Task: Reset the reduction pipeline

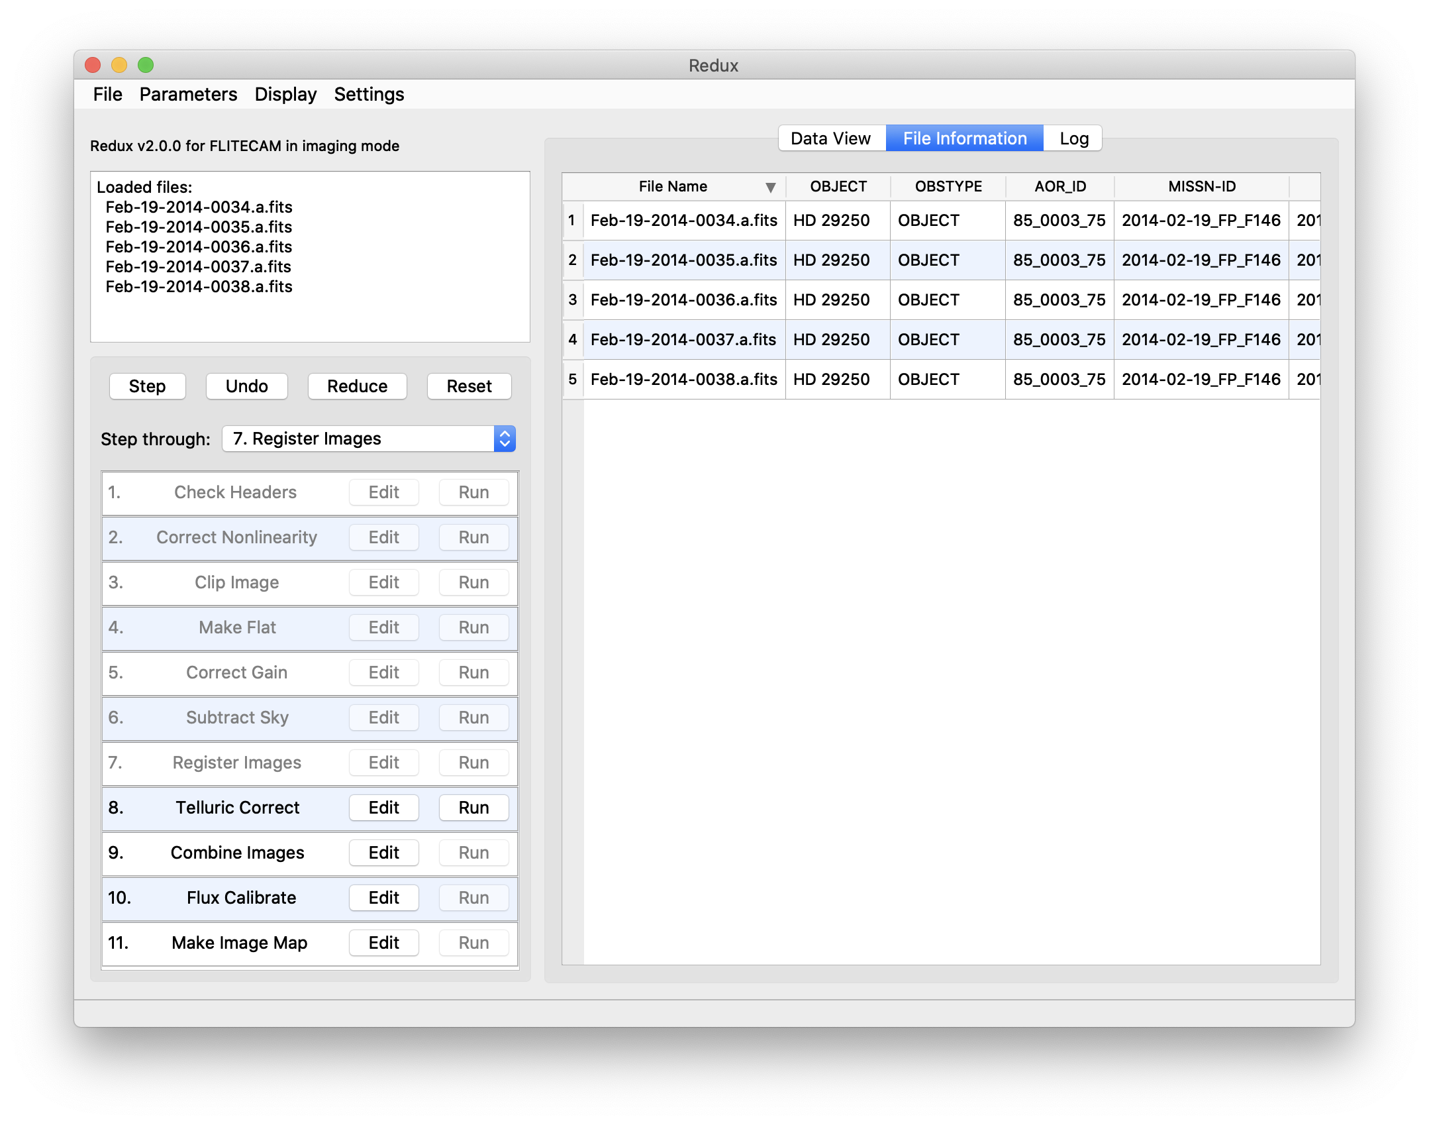Action: 468,386
